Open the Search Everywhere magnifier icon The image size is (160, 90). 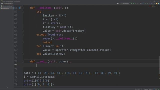154,3
